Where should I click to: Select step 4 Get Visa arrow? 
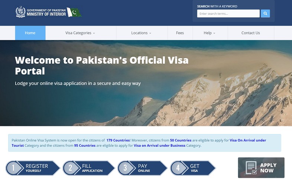pos(193,168)
